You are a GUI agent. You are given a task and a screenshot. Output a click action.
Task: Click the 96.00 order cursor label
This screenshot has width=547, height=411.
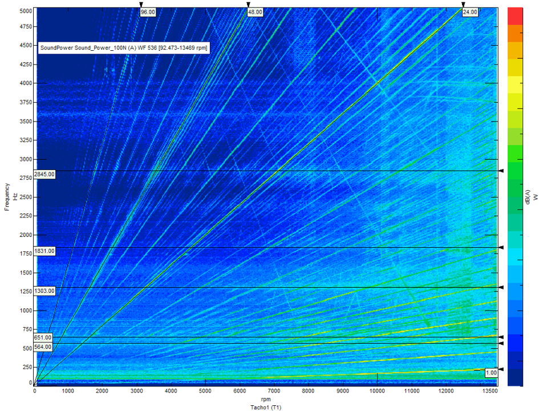pyautogui.click(x=148, y=11)
